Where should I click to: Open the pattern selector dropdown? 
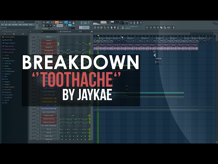pos(84,27)
